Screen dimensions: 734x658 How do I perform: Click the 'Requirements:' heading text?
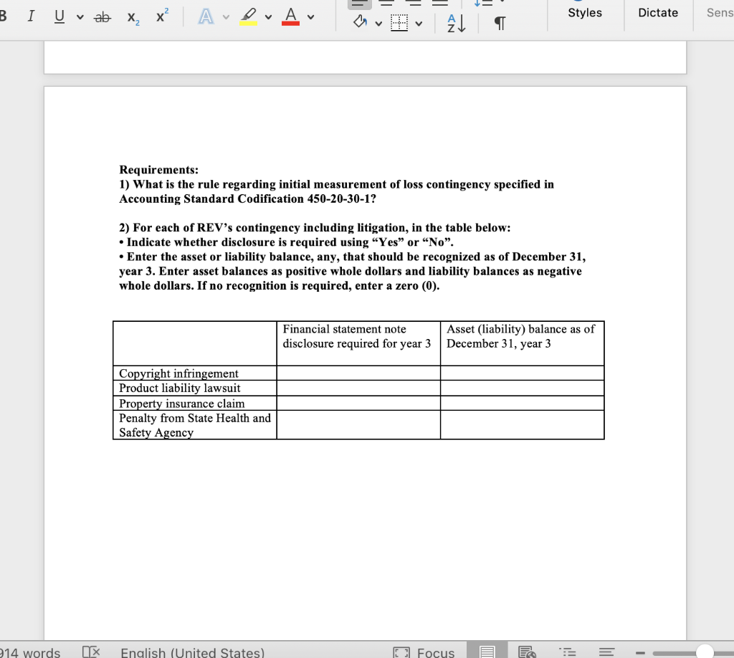click(x=158, y=169)
